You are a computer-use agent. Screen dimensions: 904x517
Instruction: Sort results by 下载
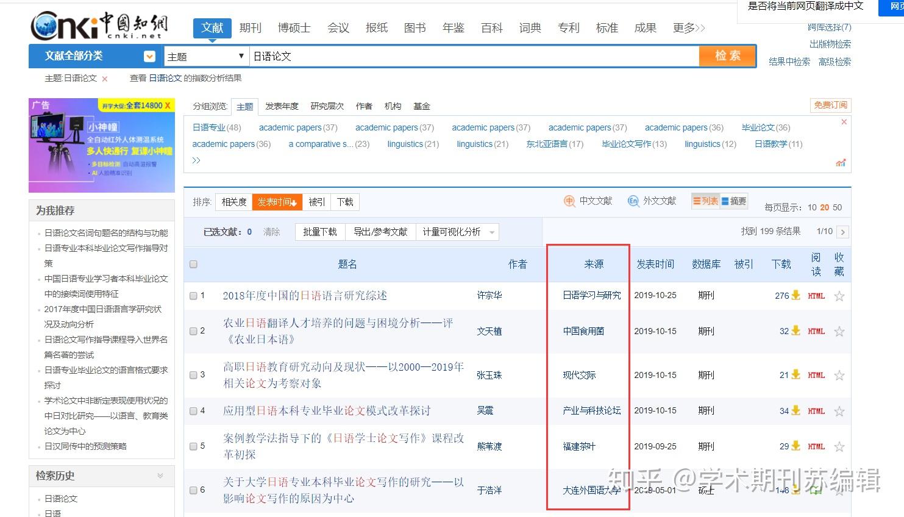[x=345, y=202]
